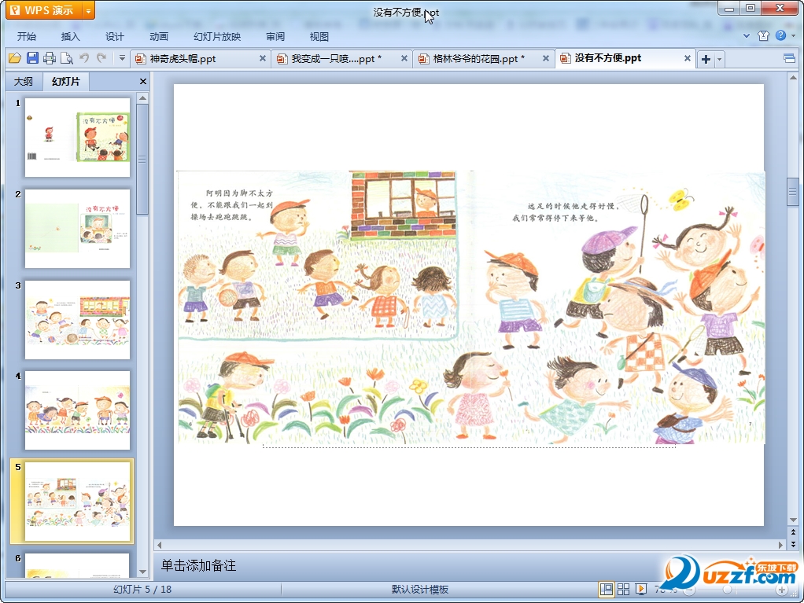Screen dimensions: 804x603
Task: Click horizontal scrollbar right arrow
Action: [780, 545]
